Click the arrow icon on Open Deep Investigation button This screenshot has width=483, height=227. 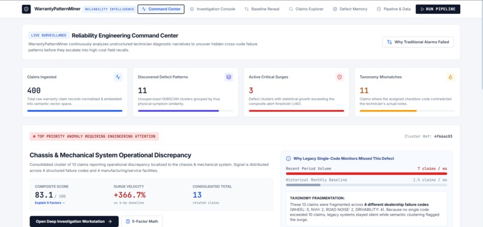tap(110, 221)
